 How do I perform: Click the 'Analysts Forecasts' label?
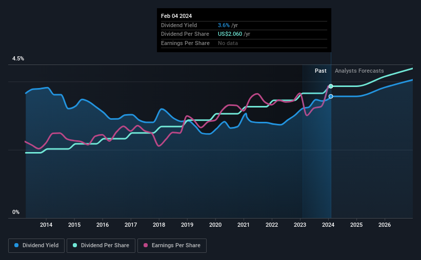click(x=359, y=71)
